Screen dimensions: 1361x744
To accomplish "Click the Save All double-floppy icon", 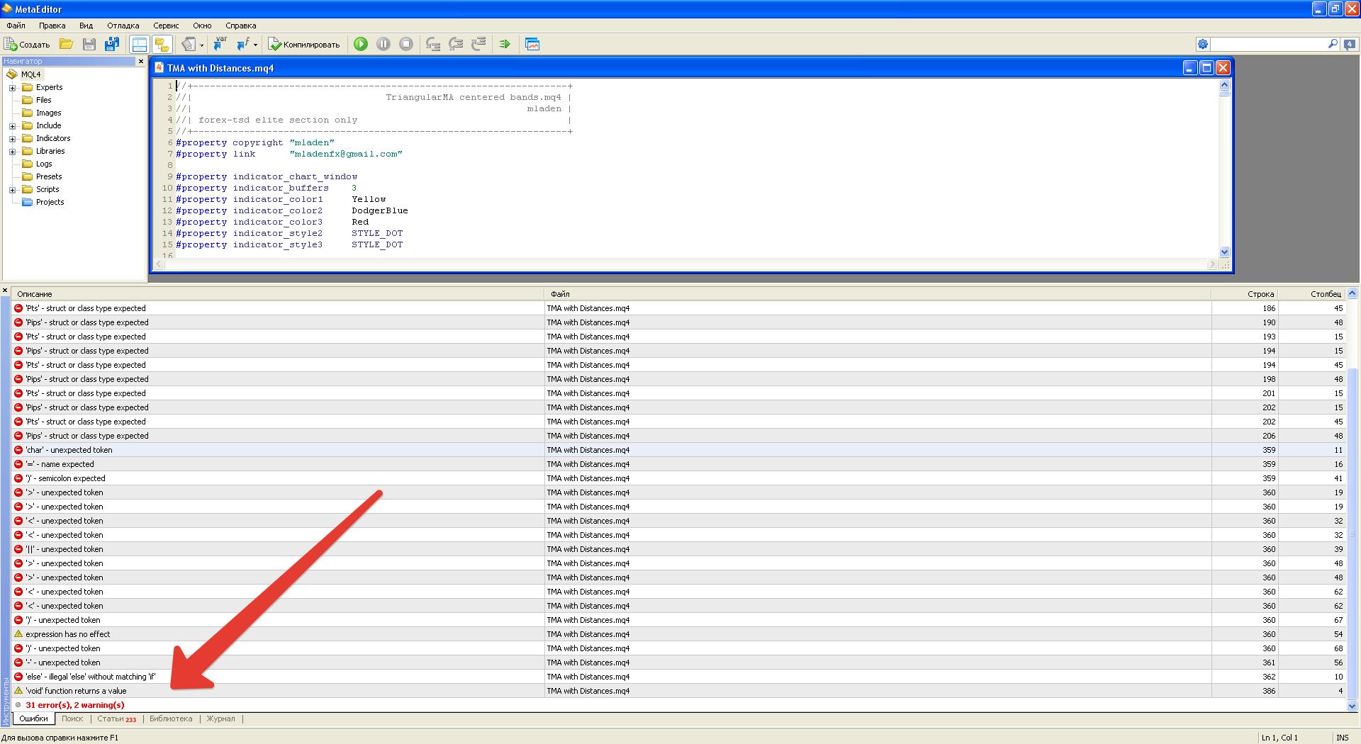I will [x=111, y=44].
